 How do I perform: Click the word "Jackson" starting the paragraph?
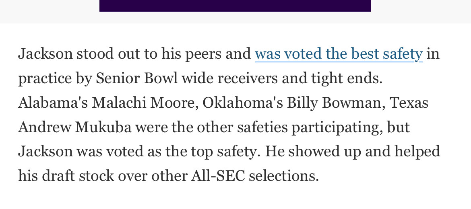tap(45, 54)
